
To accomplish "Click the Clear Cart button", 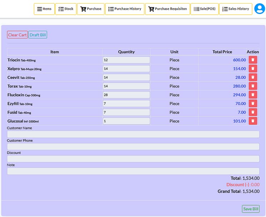I will coord(17,35).
